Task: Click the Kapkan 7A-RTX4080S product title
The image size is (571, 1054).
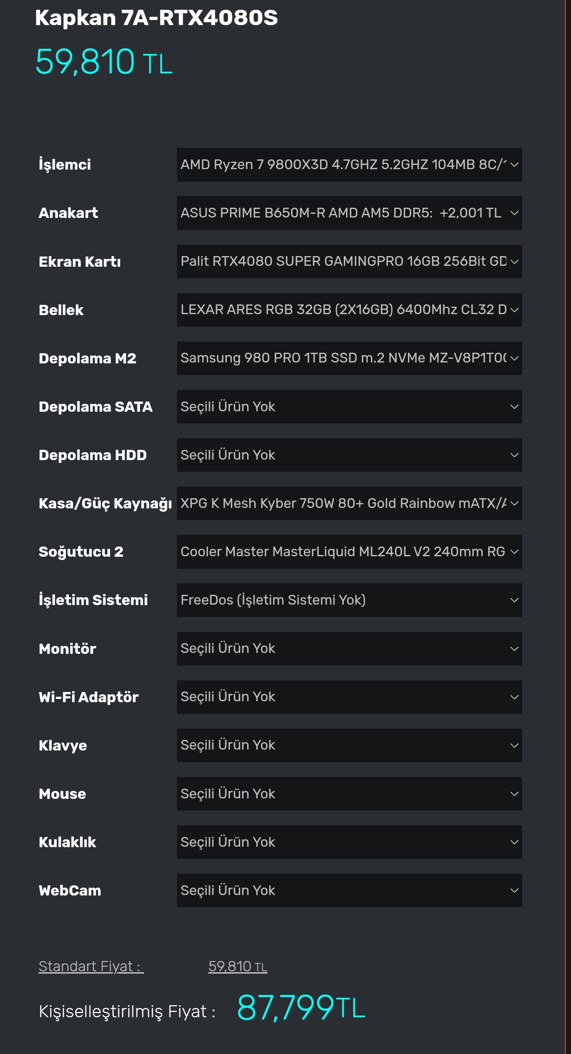Action: (156, 18)
